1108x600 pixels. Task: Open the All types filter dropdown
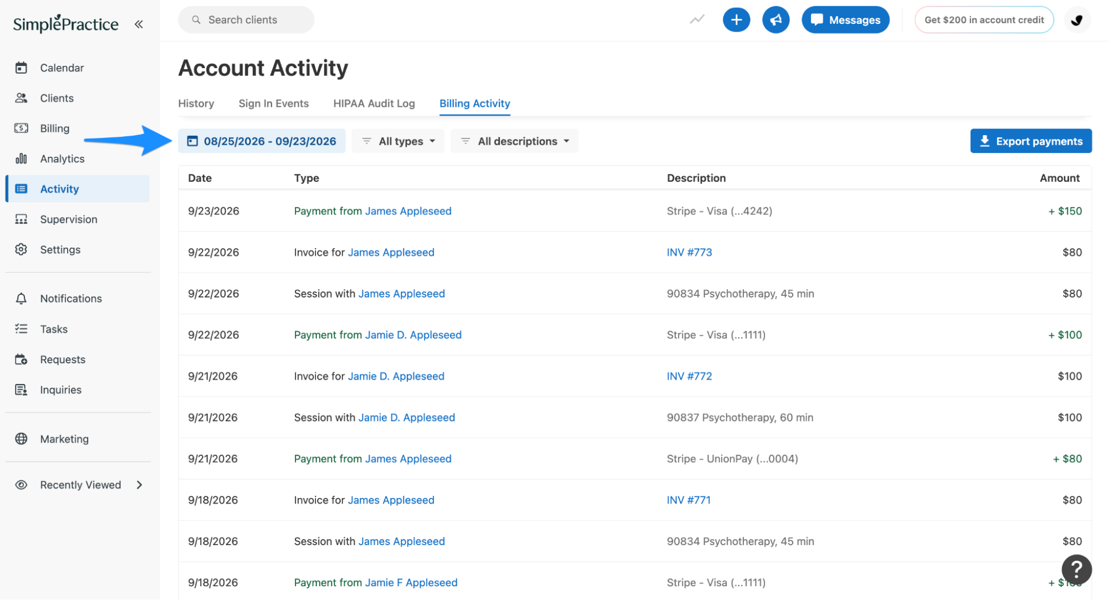(398, 141)
